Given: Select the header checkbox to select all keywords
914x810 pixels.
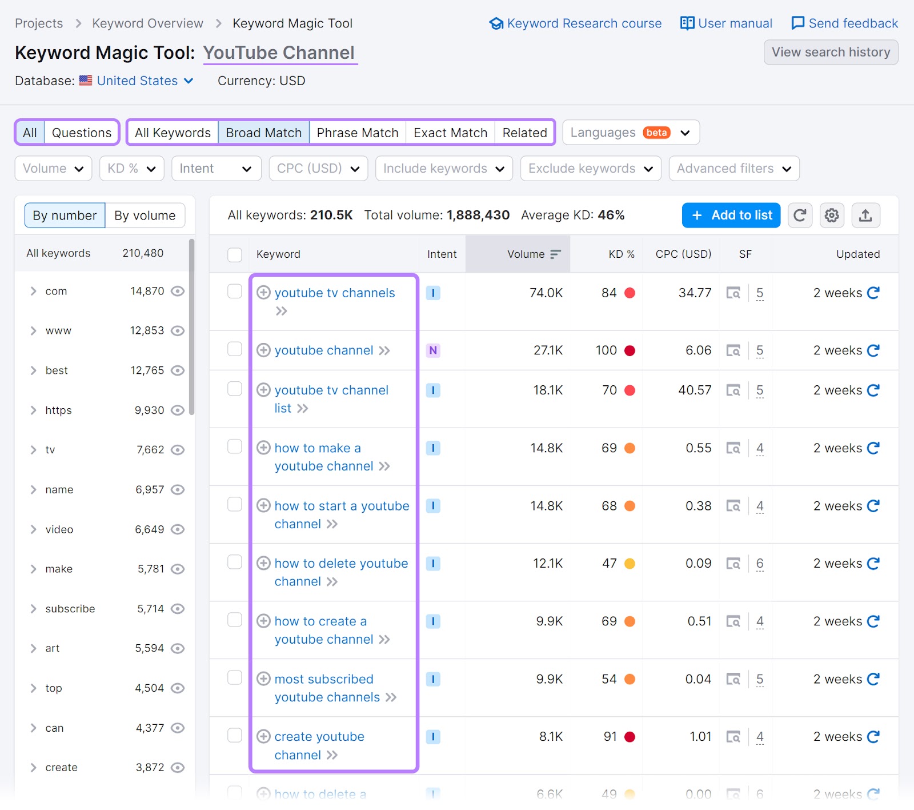Looking at the screenshot, I should tap(235, 255).
